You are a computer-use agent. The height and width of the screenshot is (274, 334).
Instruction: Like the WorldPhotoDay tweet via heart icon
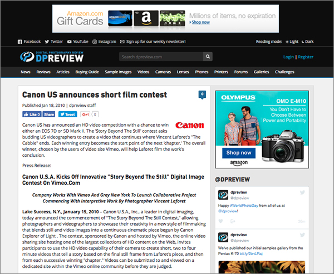coord(220,221)
